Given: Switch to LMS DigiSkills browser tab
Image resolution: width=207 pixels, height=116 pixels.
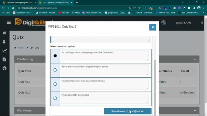Looking at the screenshot, I should 55,3.
